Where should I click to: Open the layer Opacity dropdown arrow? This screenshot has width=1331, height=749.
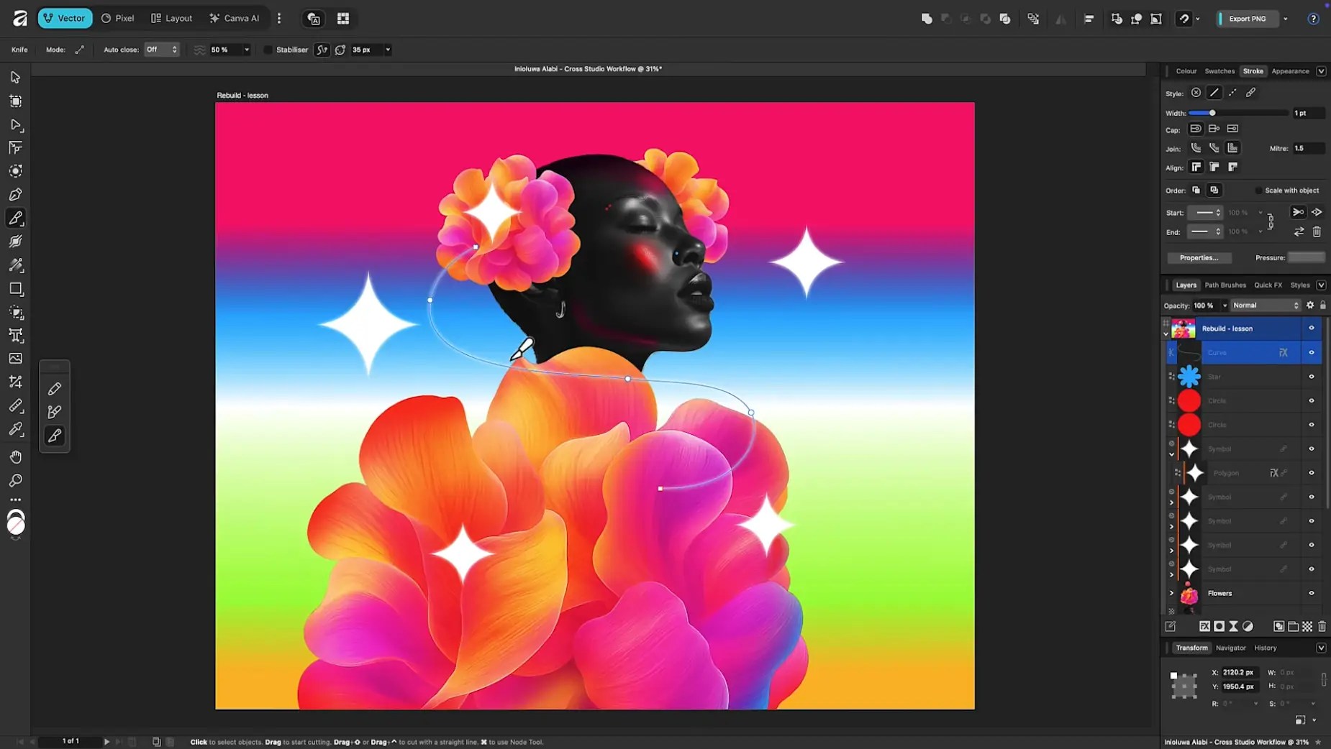pyautogui.click(x=1225, y=305)
